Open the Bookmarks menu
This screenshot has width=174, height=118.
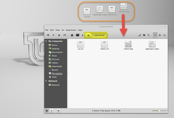coord(71,30)
